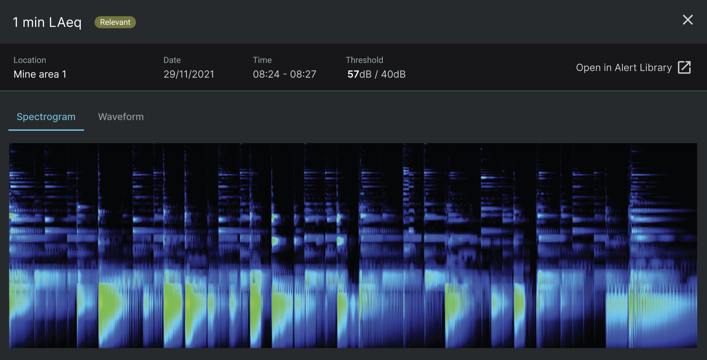Click the Date field label
Image resolution: width=707 pixels, height=360 pixels.
tap(172, 60)
